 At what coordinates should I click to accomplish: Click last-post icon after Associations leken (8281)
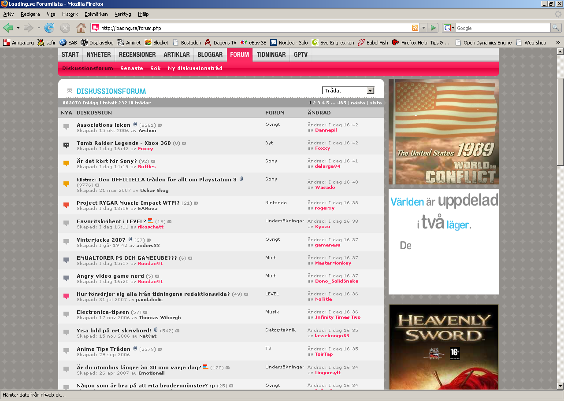pyautogui.click(x=160, y=125)
